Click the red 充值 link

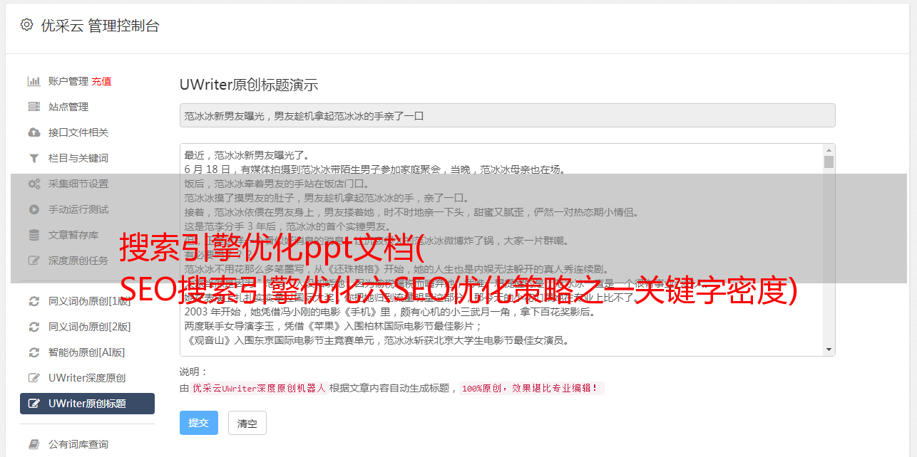[x=101, y=81]
